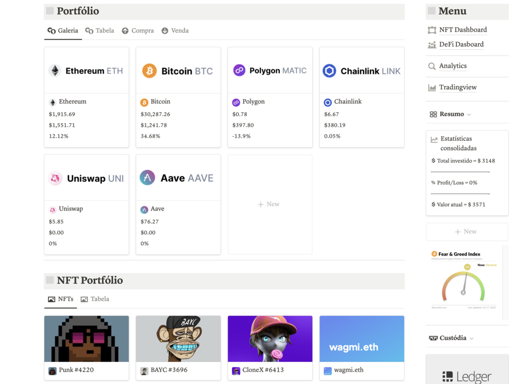The image size is (517, 384).
Task: Click the small Ethereum page icon
Action: [52, 102]
